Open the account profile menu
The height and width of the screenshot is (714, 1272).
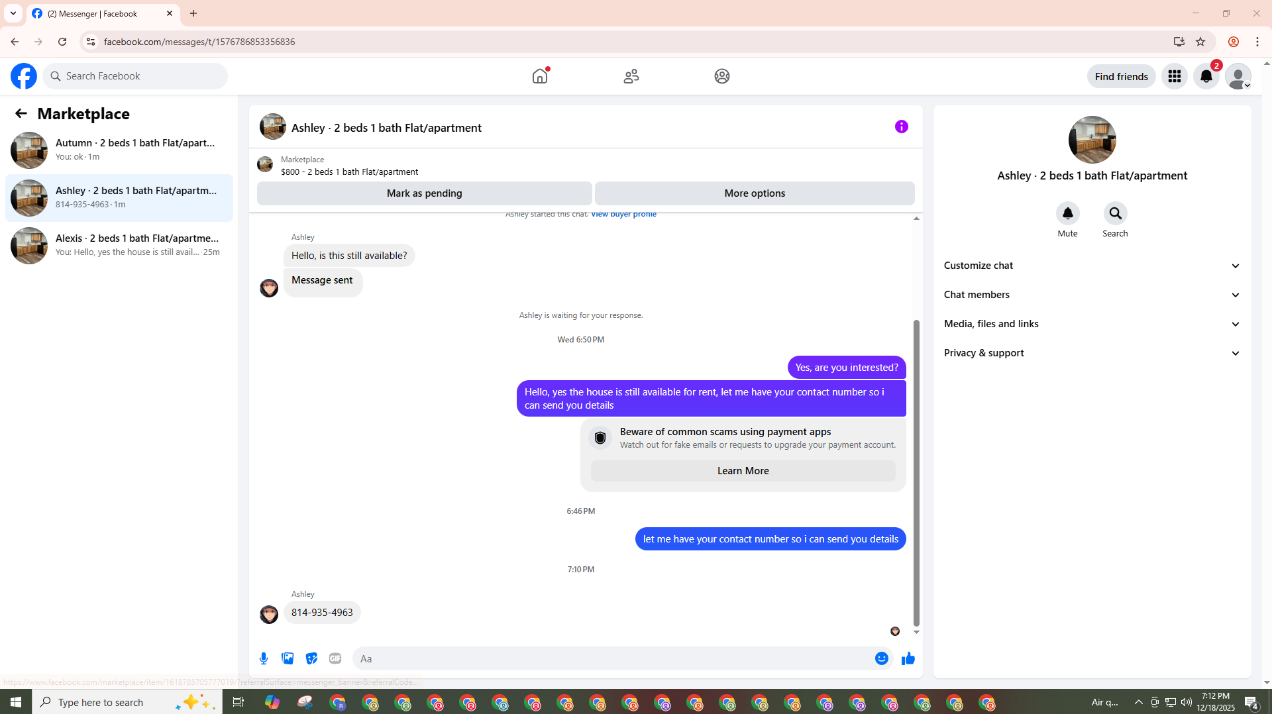(1238, 76)
